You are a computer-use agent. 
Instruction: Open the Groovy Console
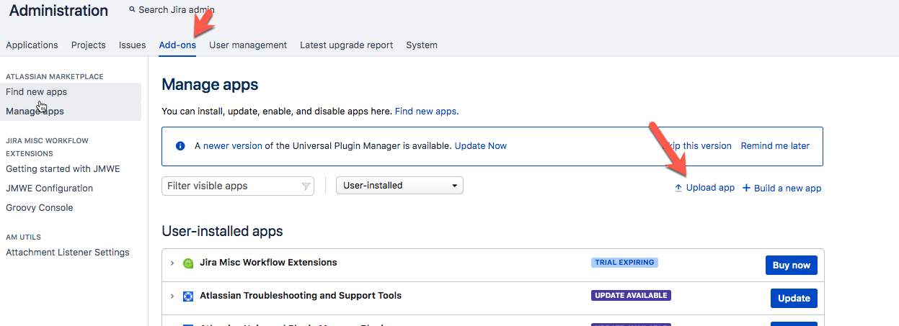[x=40, y=208]
